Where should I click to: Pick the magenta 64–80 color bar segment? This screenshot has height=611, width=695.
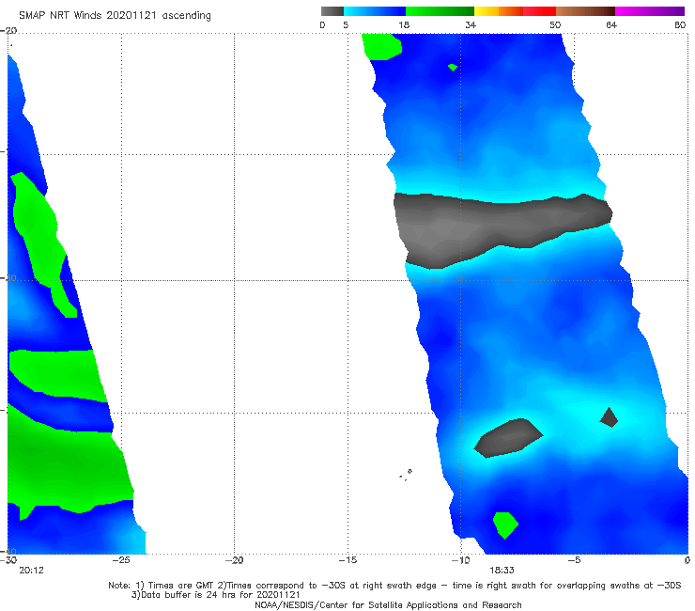click(x=650, y=11)
